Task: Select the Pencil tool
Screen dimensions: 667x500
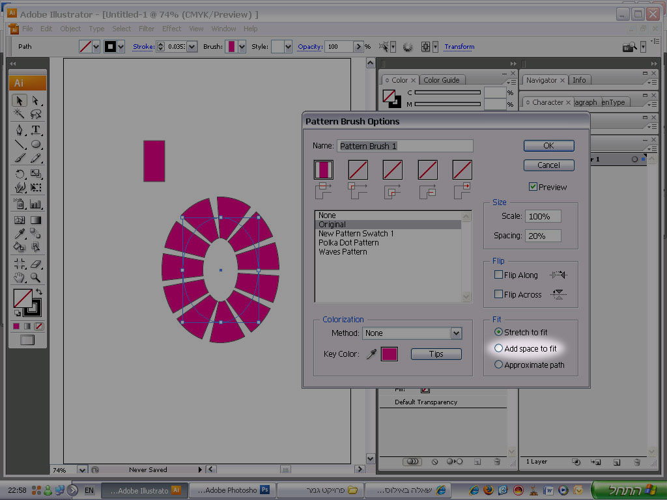Action: coord(36,158)
